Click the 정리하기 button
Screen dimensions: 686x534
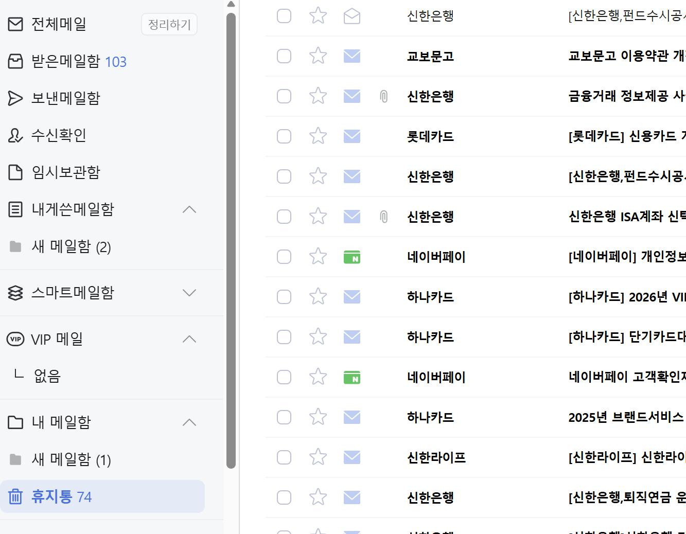click(169, 25)
